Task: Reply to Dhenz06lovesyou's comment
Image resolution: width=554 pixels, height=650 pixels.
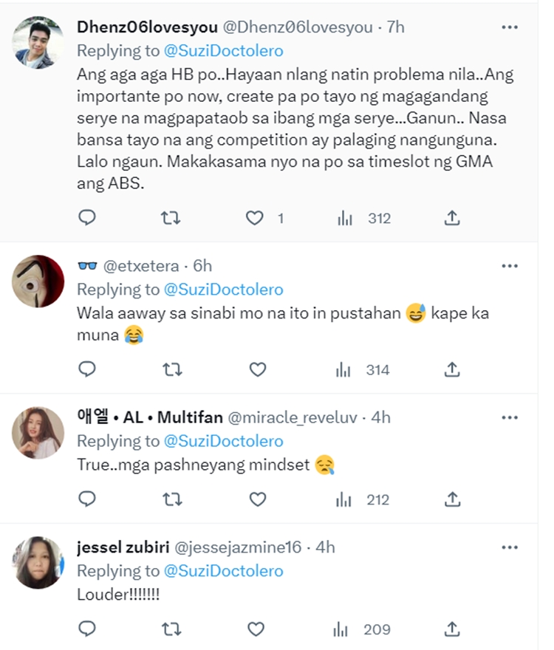Action: 87,218
